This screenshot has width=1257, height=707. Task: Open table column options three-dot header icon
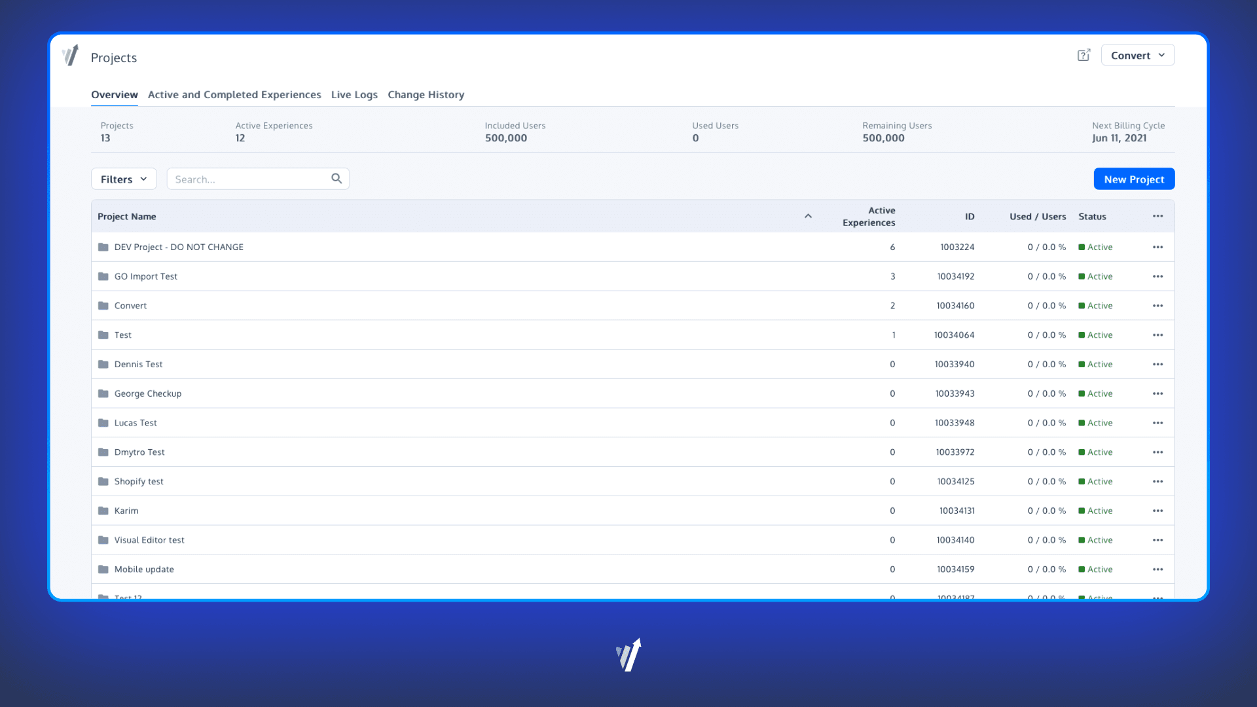[1157, 217]
